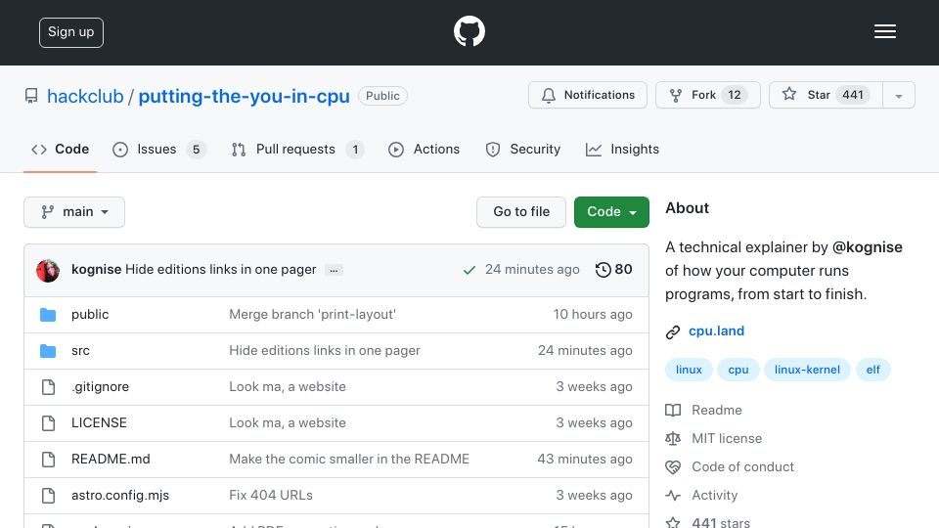
Task: Star the repository
Action: (826, 95)
